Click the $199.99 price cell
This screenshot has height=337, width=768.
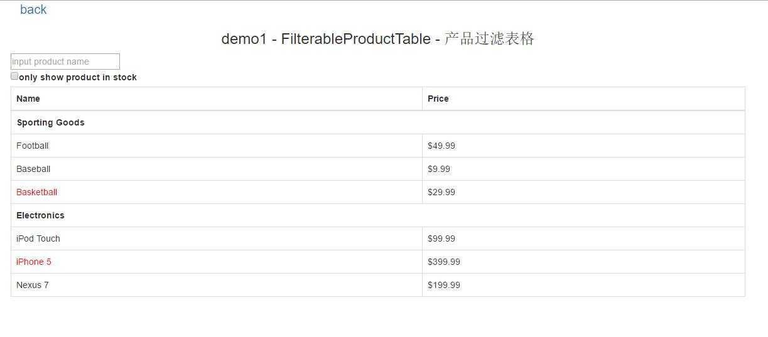(444, 285)
